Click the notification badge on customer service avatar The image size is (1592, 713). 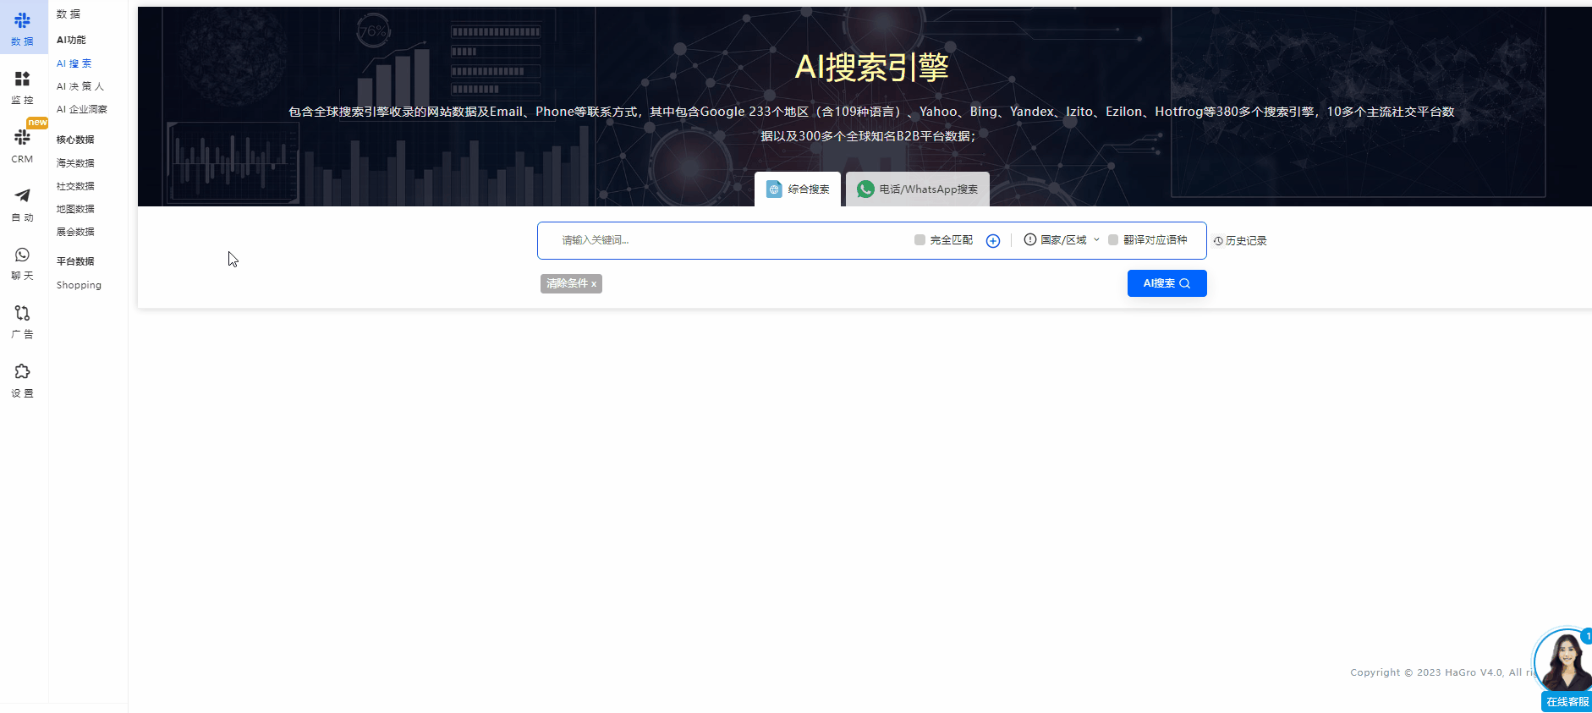(1587, 636)
